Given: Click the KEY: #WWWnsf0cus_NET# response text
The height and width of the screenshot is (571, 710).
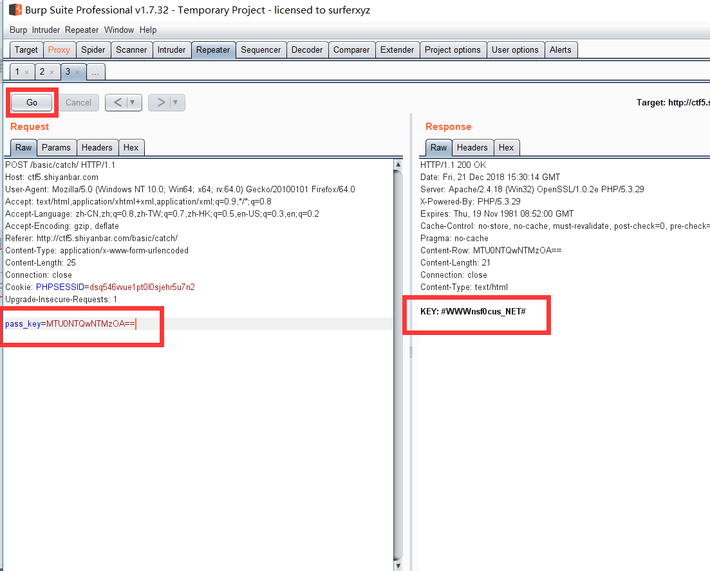Looking at the screenshot, I should tap(472, 311).
